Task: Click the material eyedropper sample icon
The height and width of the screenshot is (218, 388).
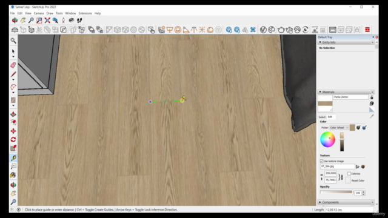Action: point(372,116)
